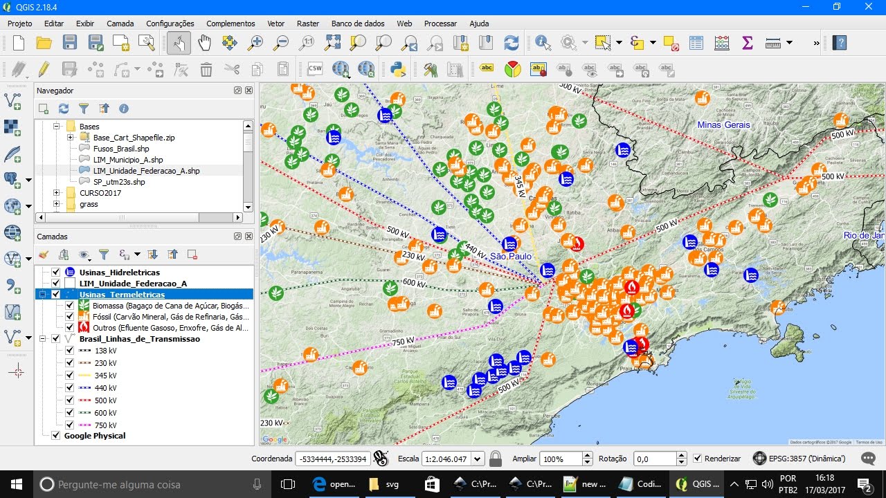Select LIM_Municipio_A.shp in browser

[x=128, y=160]
